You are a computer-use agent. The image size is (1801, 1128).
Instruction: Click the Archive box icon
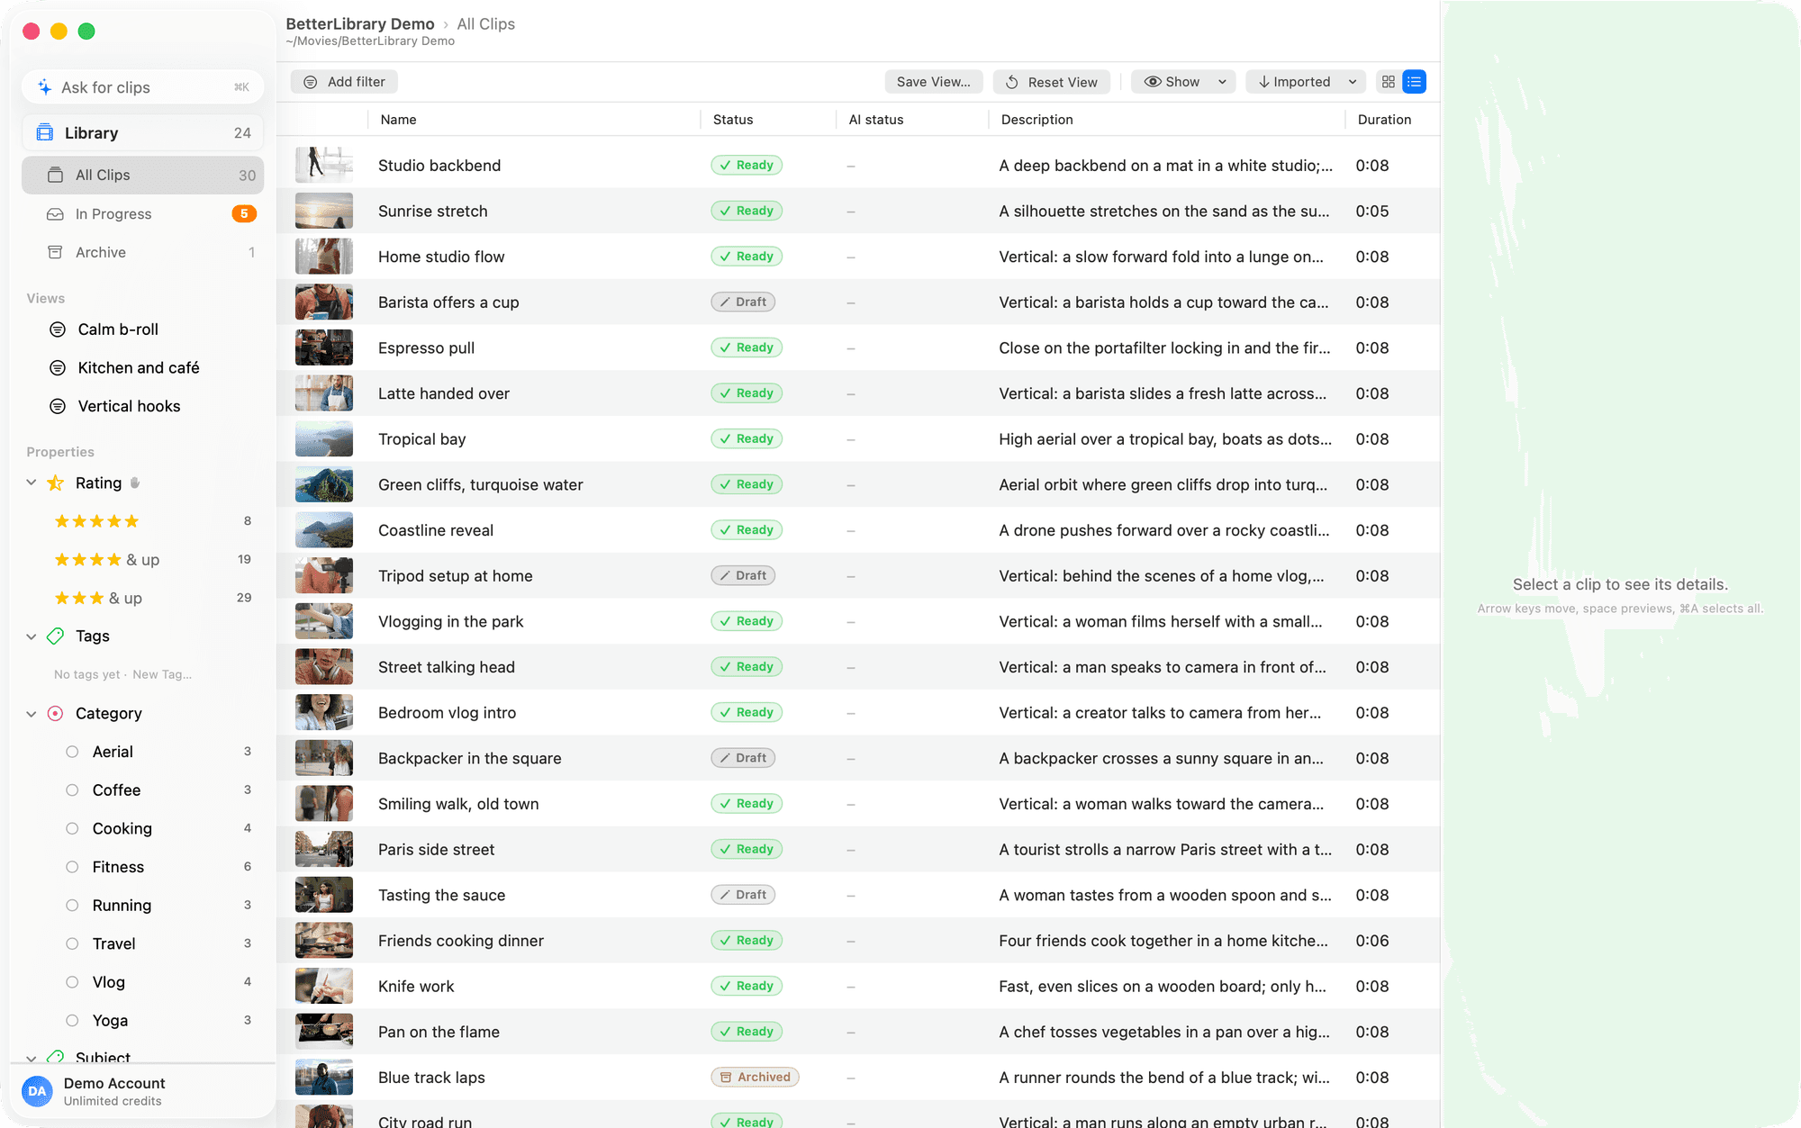click(x=56, y=252)
